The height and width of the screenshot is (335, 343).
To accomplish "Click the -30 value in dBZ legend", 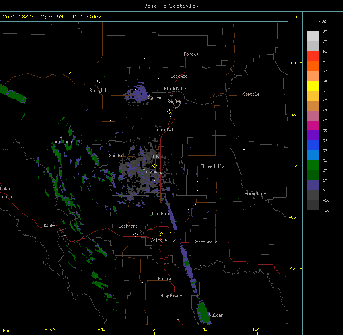I will pyautogui.click(x=326, y=210).
